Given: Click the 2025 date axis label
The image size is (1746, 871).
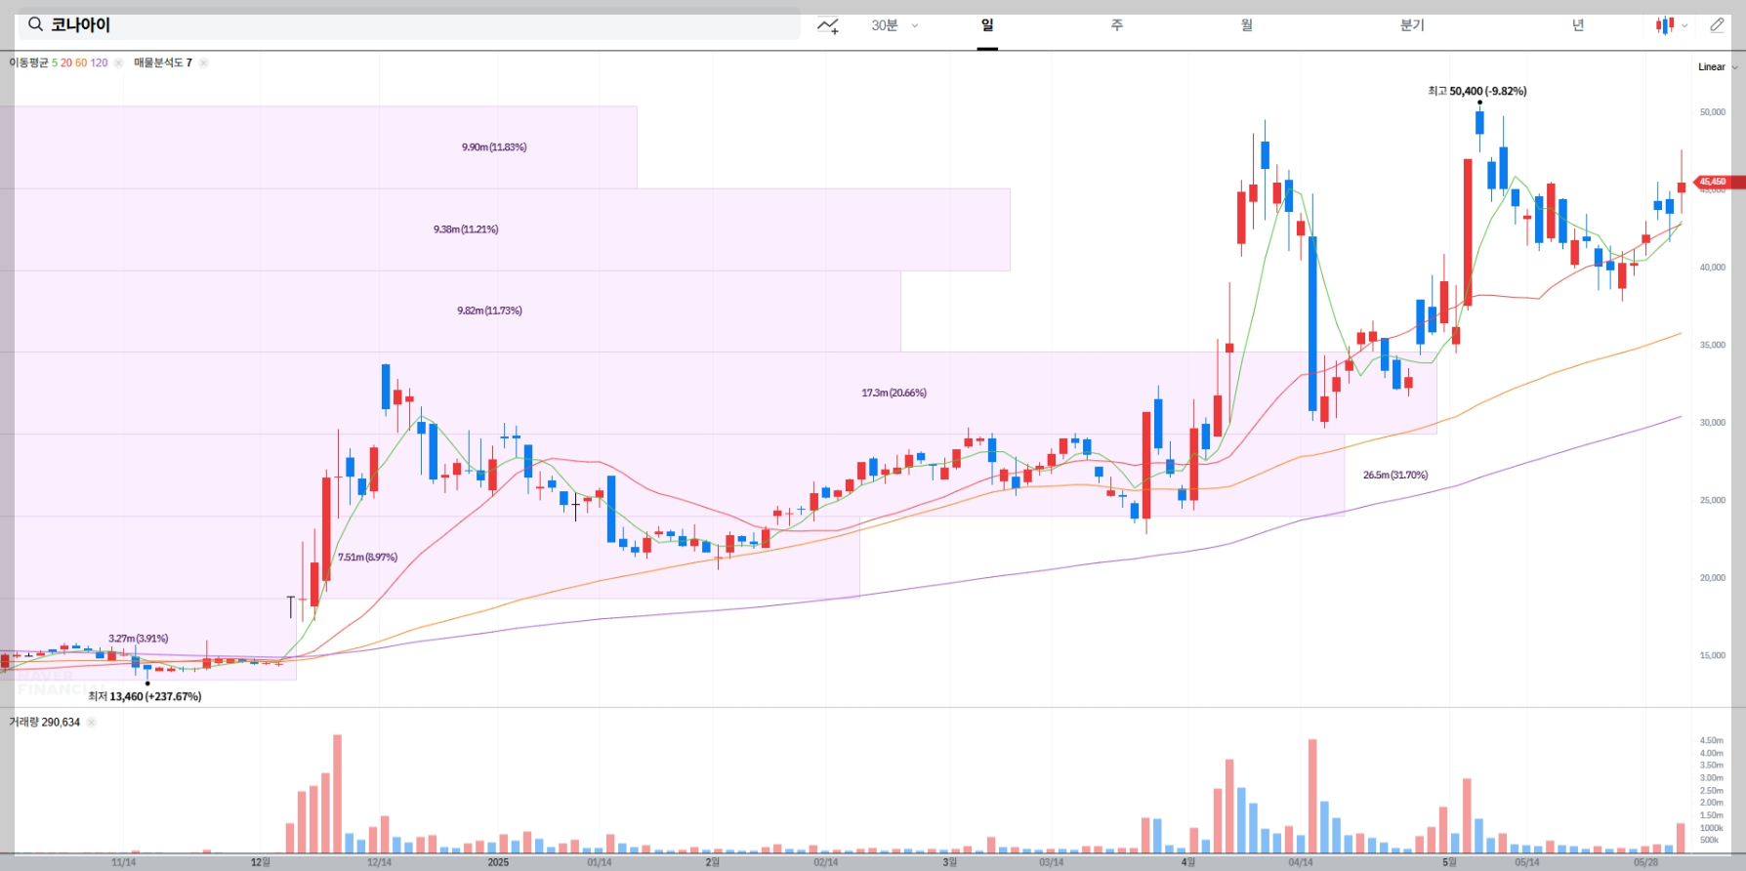Looking at the screenshot, I should pos(498,862).
